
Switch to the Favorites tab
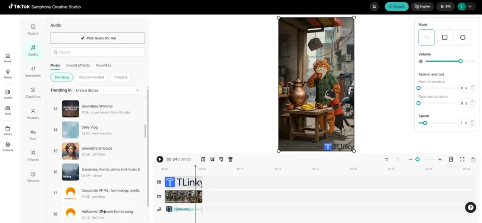pyautogui.click(x=104, y=65)
